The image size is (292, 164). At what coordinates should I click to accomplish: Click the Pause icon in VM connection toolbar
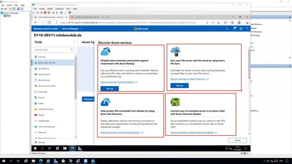(53, 13)
